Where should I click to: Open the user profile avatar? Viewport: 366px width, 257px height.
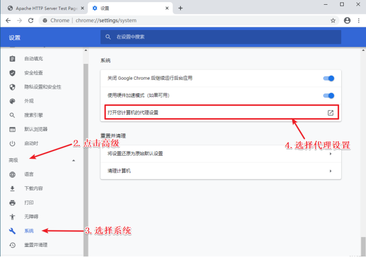click(x=347, y=21)
